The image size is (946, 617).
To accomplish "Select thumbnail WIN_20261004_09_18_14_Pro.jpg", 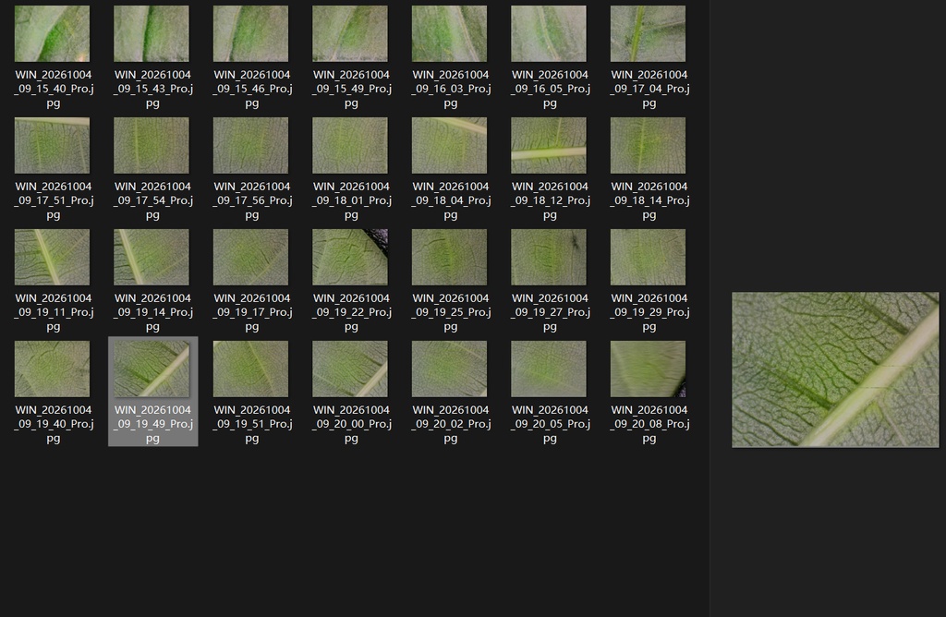I will 648,145.
